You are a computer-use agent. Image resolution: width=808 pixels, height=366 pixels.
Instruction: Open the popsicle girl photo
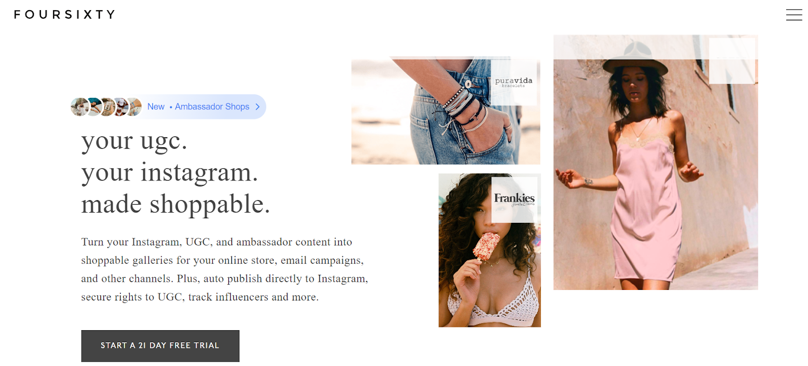[x=489, y=251]
